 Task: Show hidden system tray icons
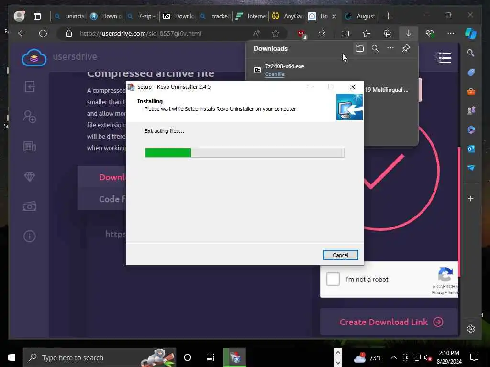point(394,357)
